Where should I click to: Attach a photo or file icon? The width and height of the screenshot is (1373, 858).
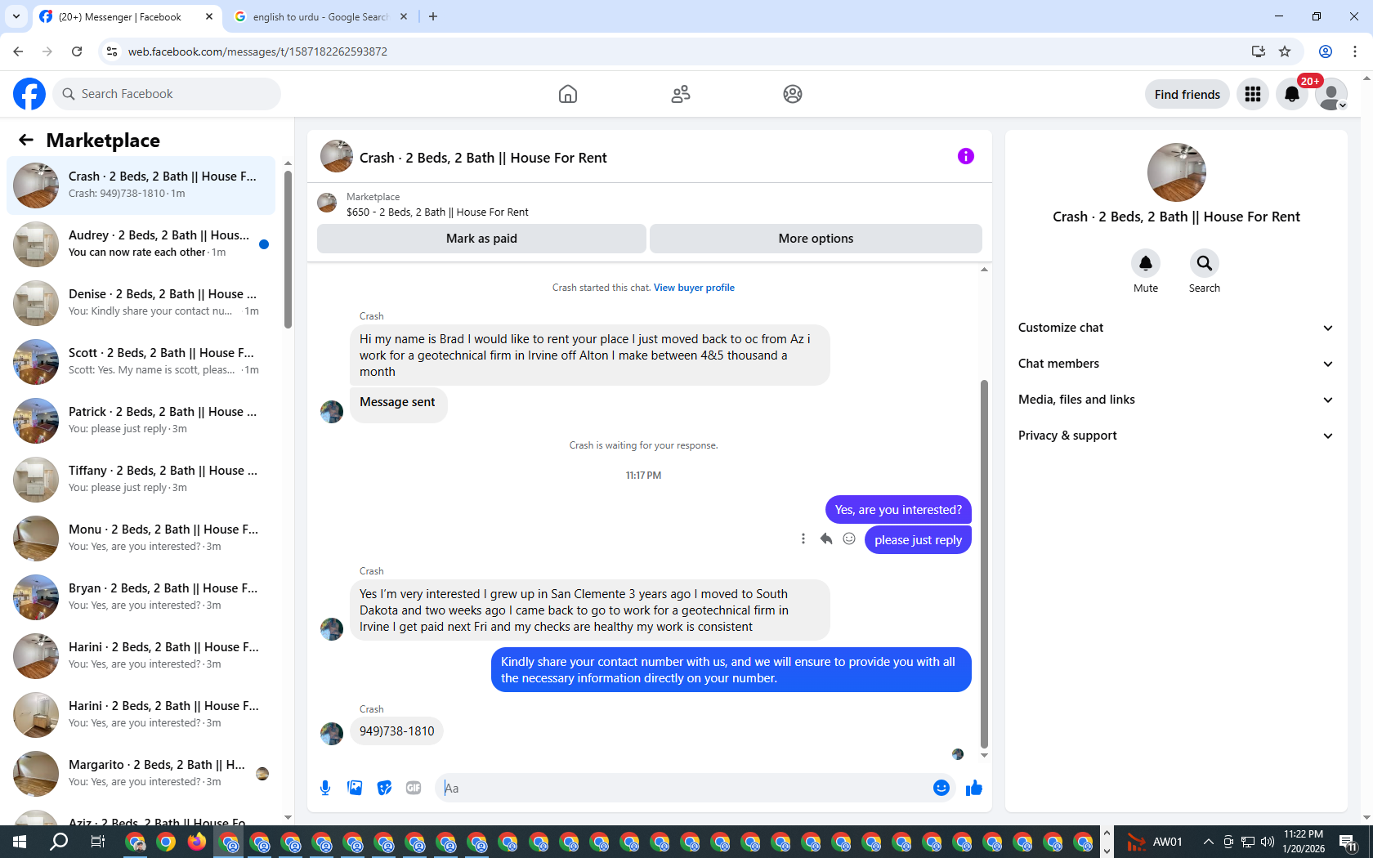click(x=355, y=788)
